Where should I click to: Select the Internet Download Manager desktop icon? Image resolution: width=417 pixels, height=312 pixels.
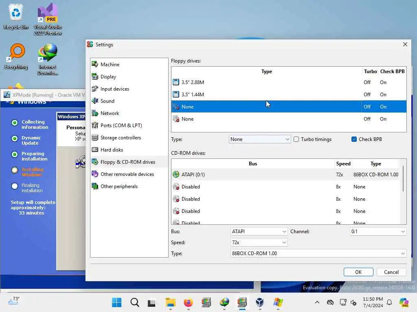pyautogui.click(x=47, y=59)
